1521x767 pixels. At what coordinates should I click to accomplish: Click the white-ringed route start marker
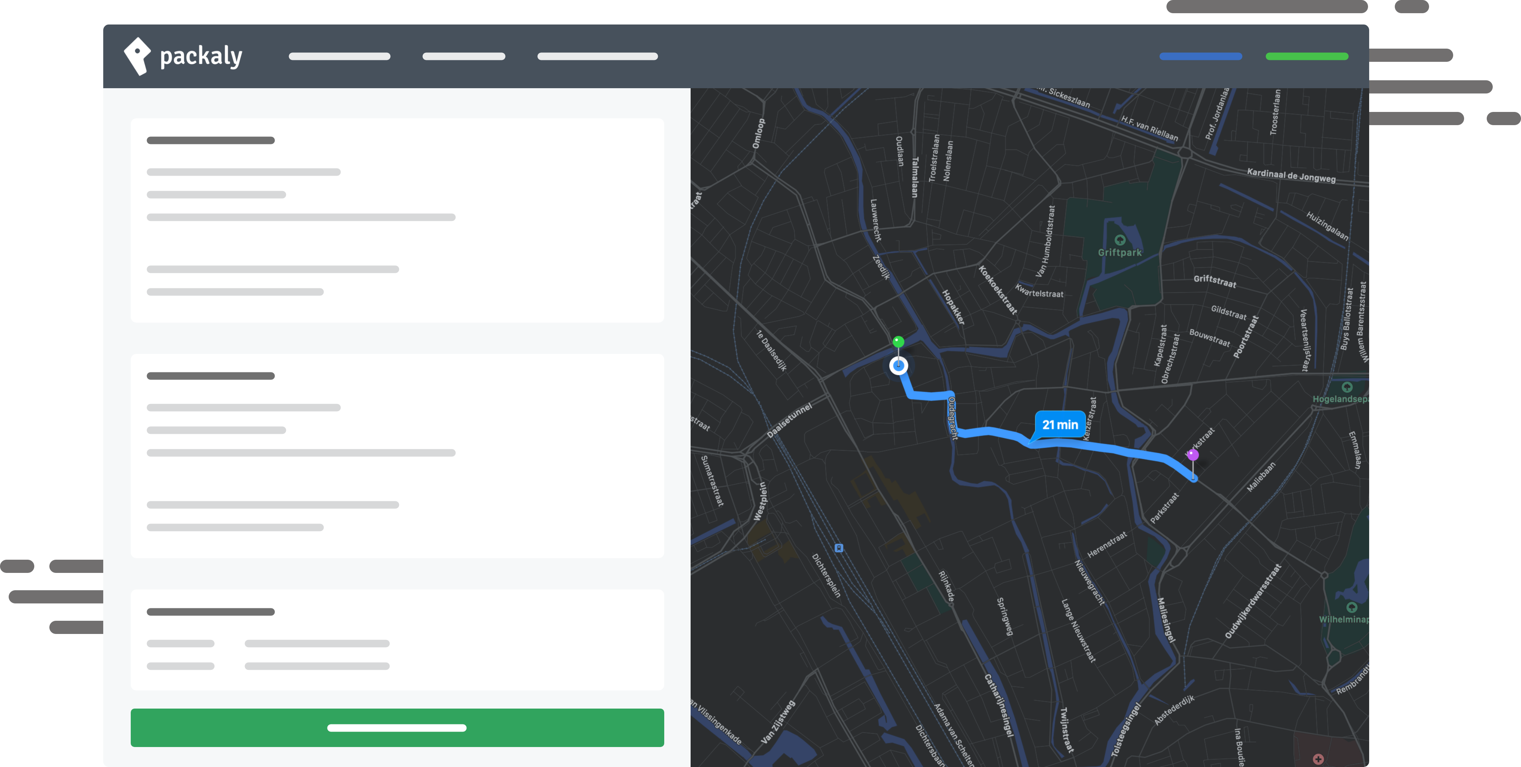point(898,366)
